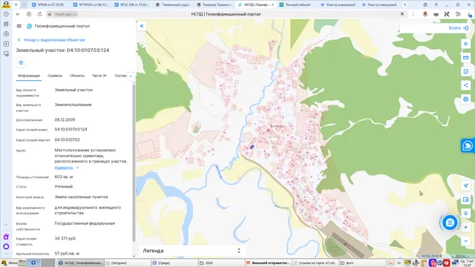Select the highlighted blue parcel on map
Screen dimensions: 475x267
252,147
